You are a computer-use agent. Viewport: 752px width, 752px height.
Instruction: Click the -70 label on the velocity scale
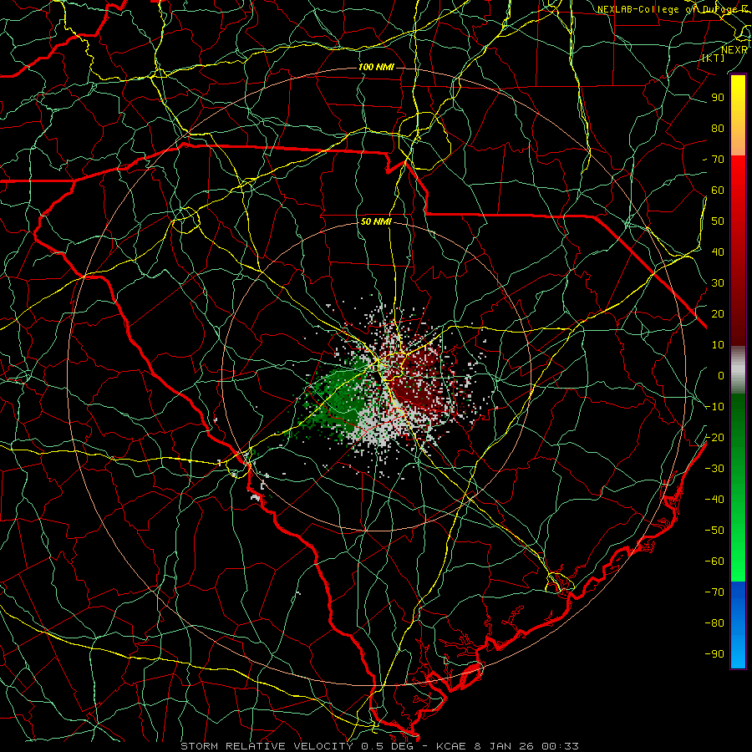click(714, 592)
